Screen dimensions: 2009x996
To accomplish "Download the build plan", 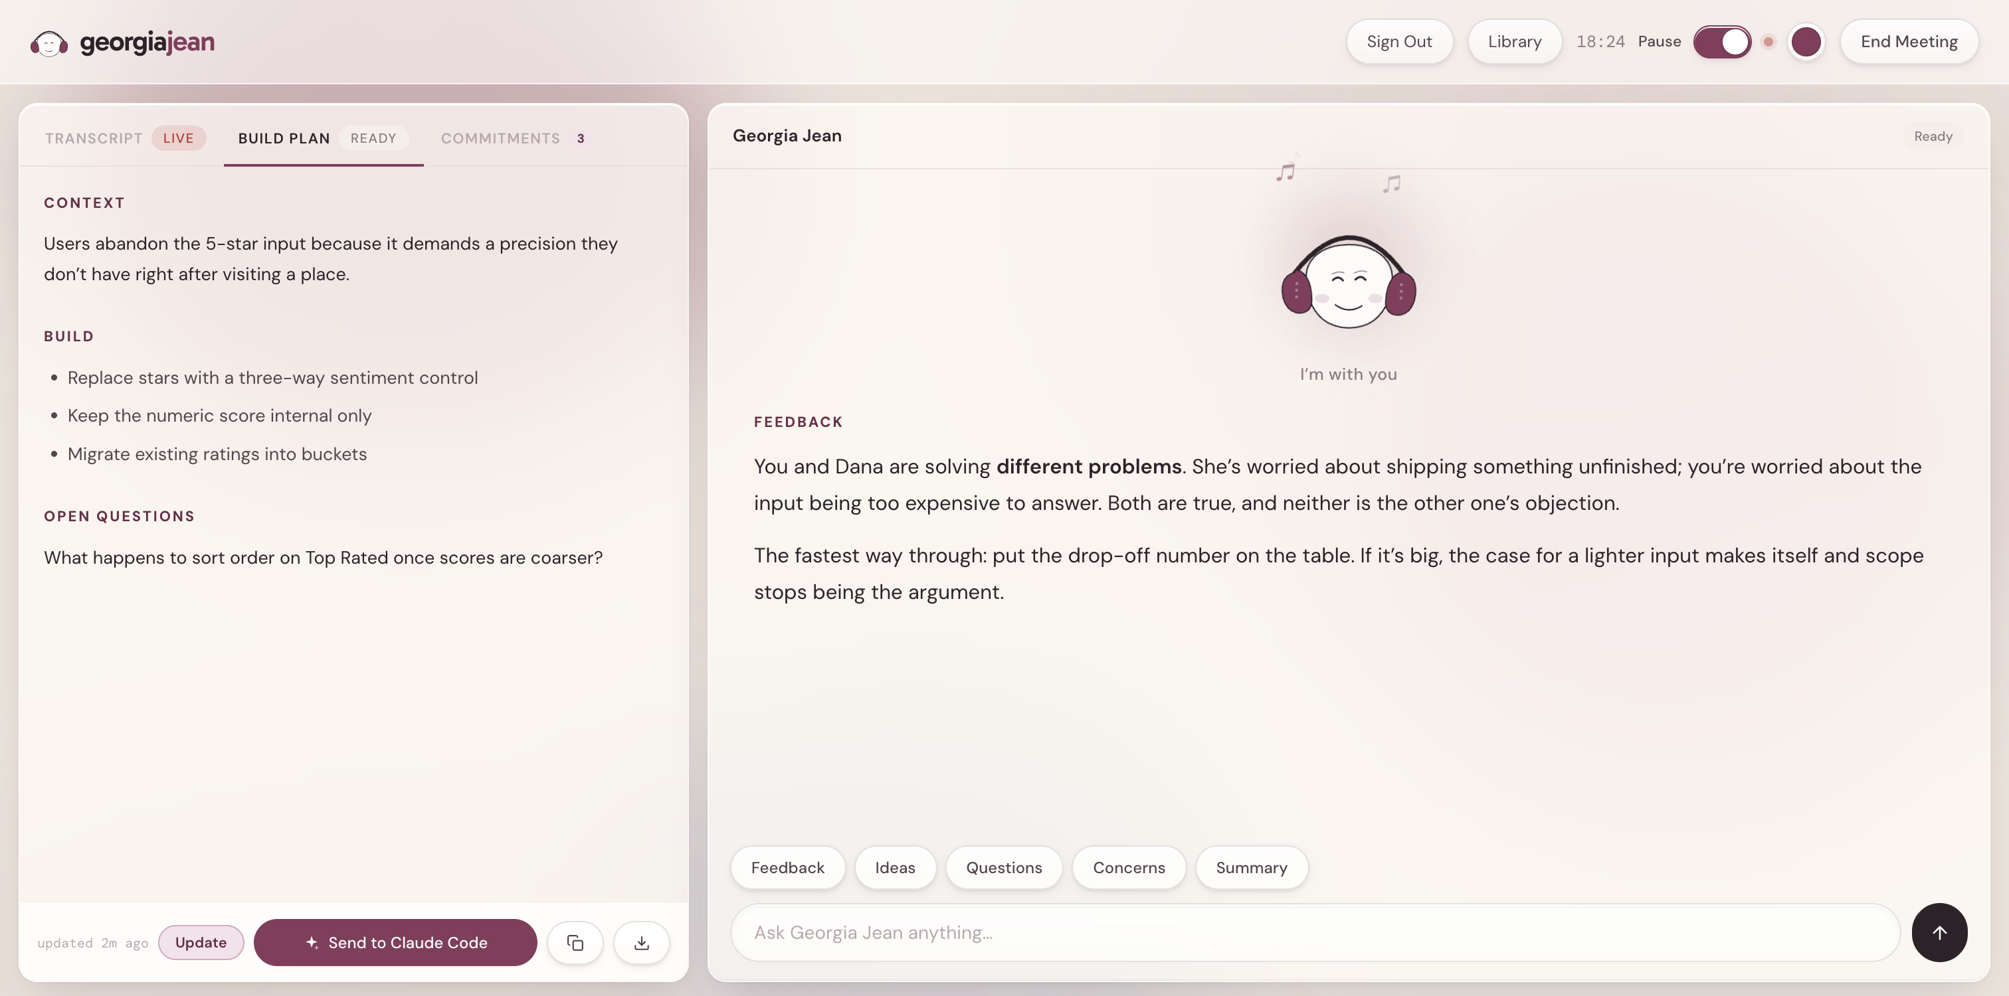I will pos(642,943).
